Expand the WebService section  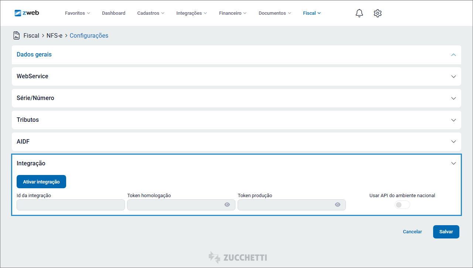coord(453,76)
